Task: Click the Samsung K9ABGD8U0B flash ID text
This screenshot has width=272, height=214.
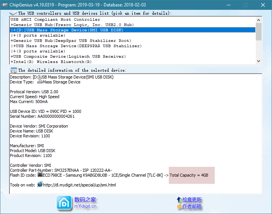Action: [86, 175]
